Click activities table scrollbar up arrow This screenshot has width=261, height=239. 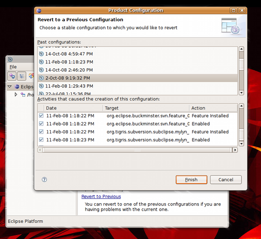[241, 106]
